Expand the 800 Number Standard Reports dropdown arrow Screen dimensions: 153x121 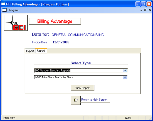pyautogui.click(x=125, y=71)
